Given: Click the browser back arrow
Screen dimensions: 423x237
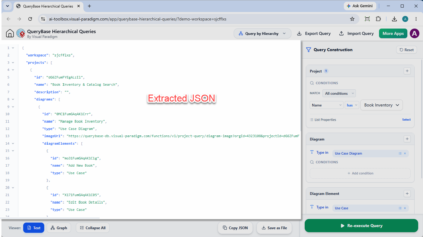Looking at the screenshot, I should point(8,19).
